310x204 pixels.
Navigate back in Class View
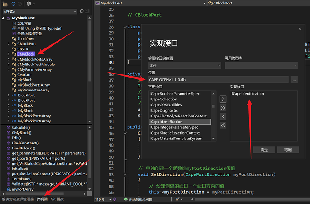(x=13, y=4)
